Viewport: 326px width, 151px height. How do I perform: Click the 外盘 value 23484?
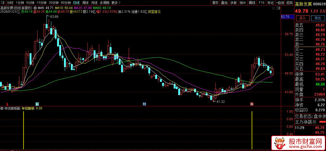point(320,94)
